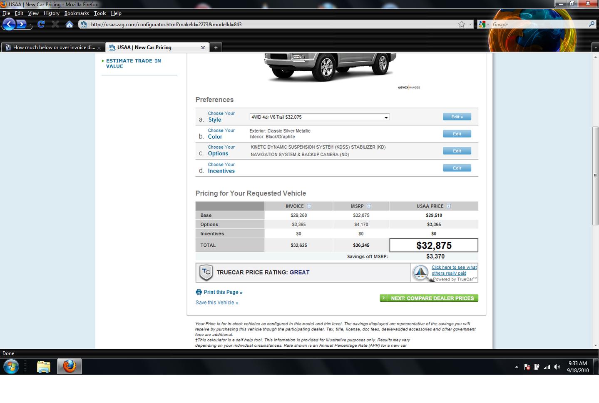Screen dimensions: 599x403
Task: Expand the search engine selector dropdown
Action: tap(483, 25)
